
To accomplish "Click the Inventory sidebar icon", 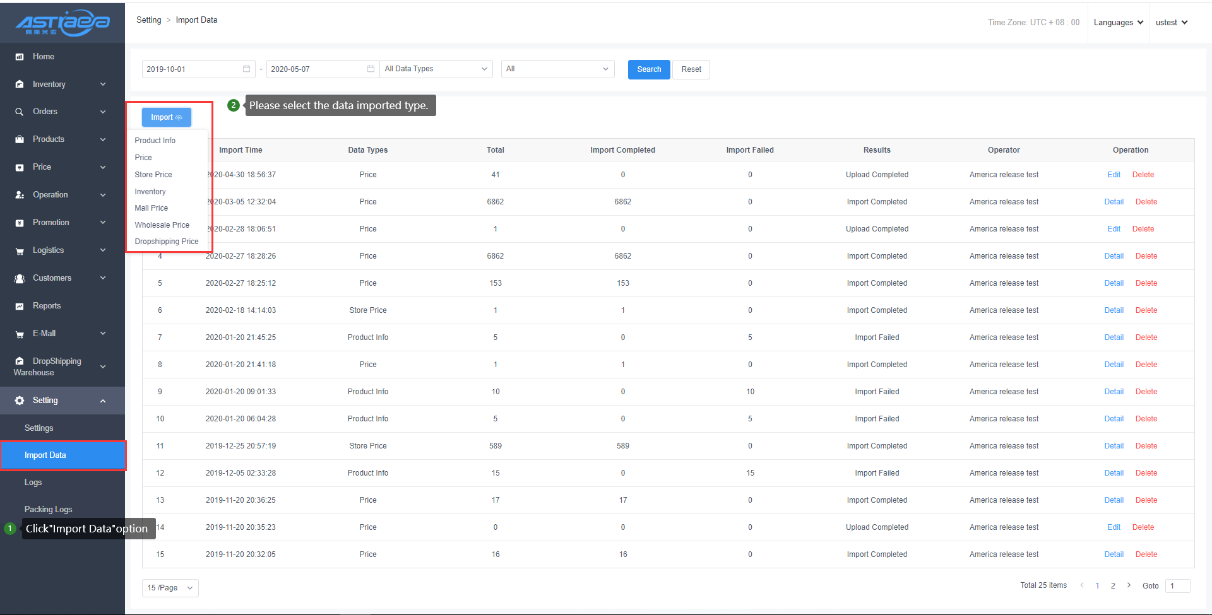I will click(x=20, y=85).
